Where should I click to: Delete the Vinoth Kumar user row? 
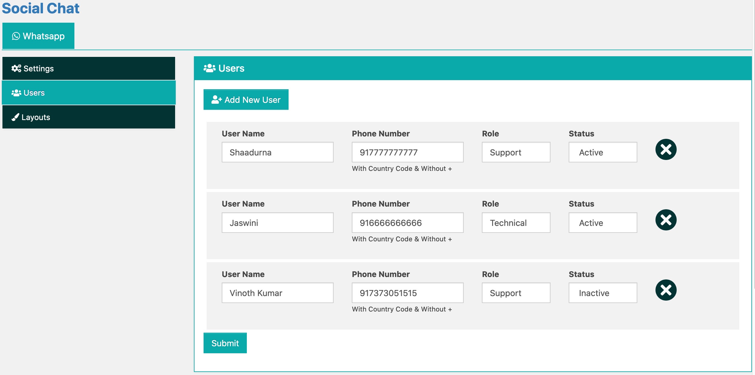tap(666, 290)
